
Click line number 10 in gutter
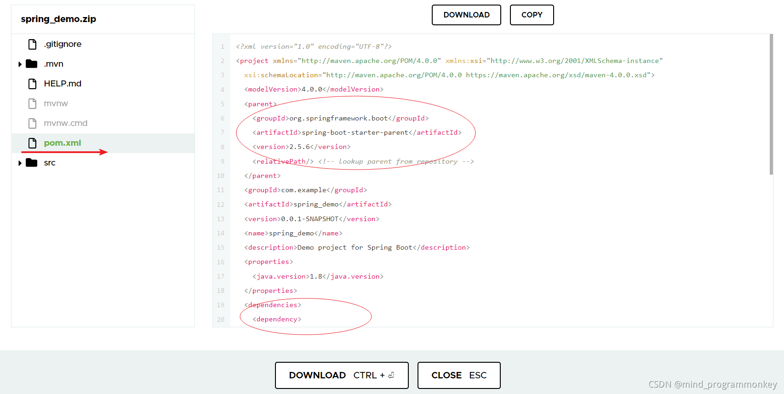click(221, 176)
